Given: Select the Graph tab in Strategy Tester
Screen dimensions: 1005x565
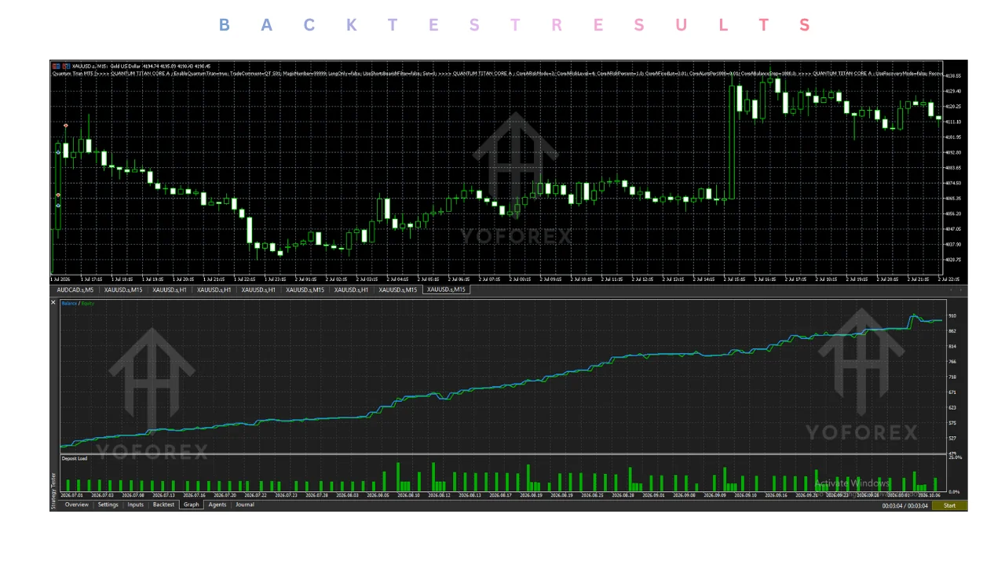Looking at the screenshot, I should 191,505.
